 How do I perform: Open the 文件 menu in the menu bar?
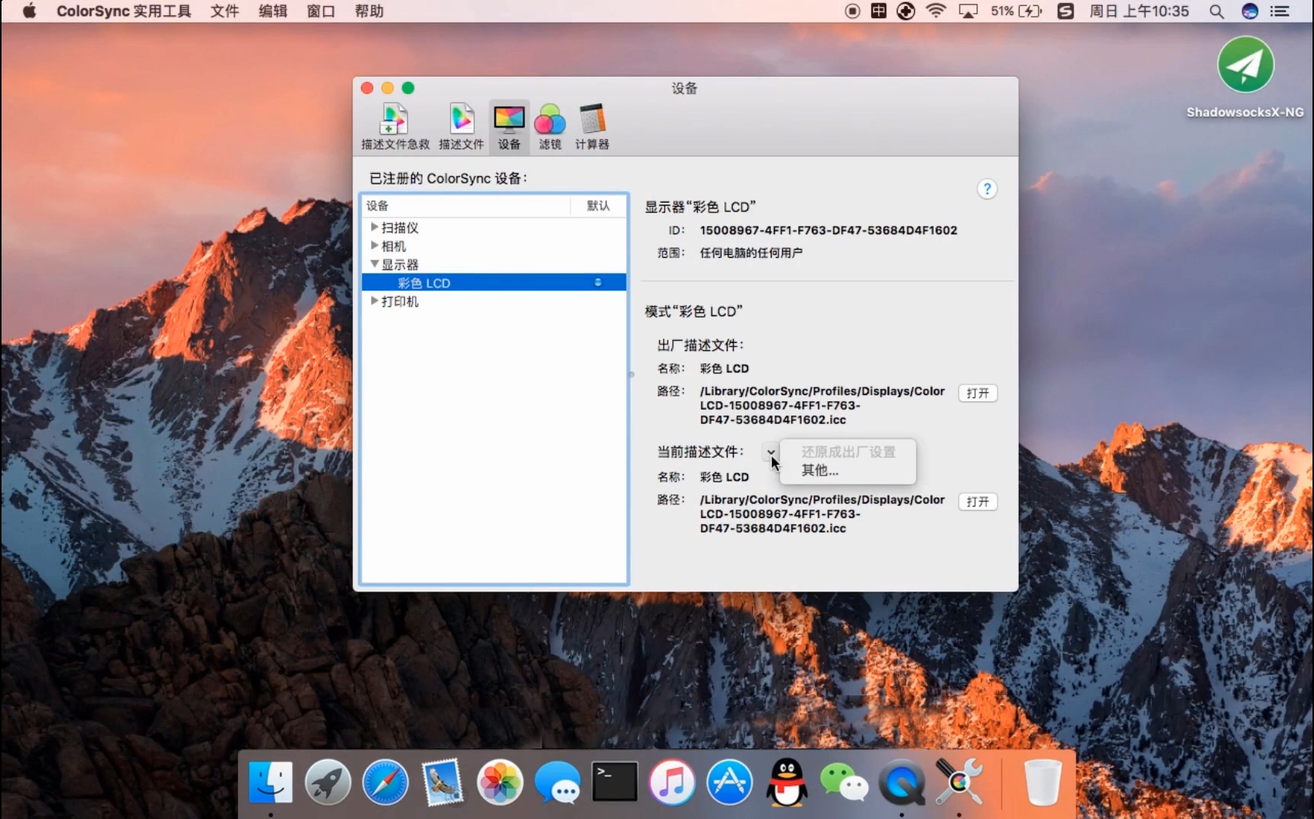pyautogui.click(x=225, y=11)
